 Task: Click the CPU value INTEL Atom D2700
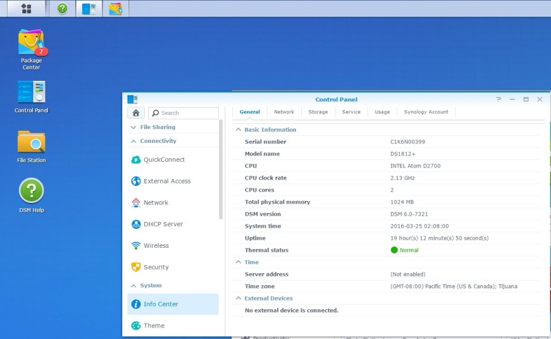click(x=416, y=166)
